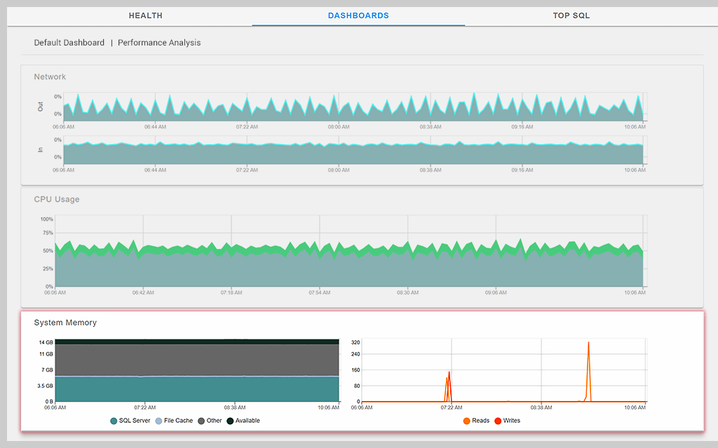Image resolution: width=718 pixels, height=448 pixels.
Task: Select the DASHBOARDS tab
Action: pos(358,15)
